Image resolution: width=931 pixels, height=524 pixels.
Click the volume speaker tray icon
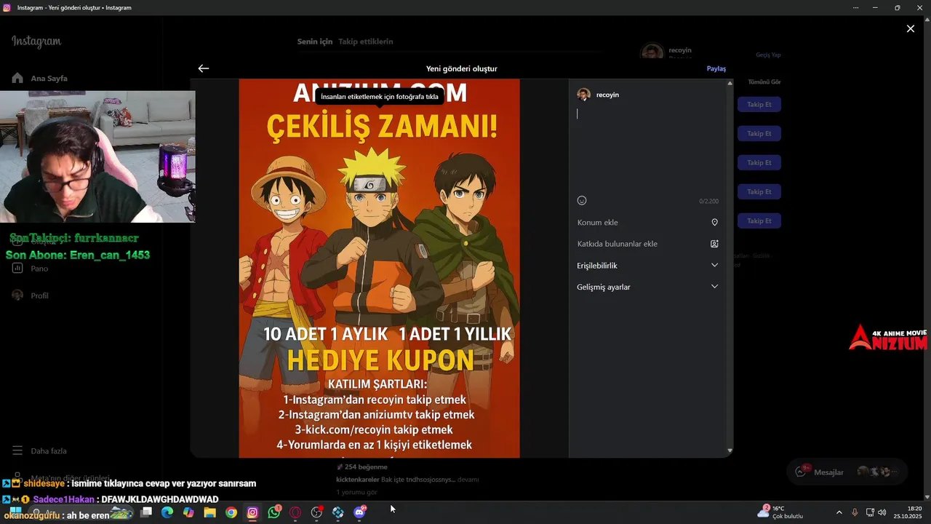(x=882, y=512)
